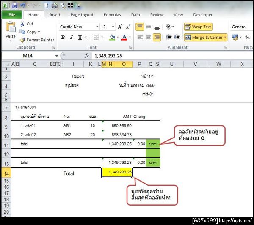
Task: Click the Quick Print icon
Action: 55,5
